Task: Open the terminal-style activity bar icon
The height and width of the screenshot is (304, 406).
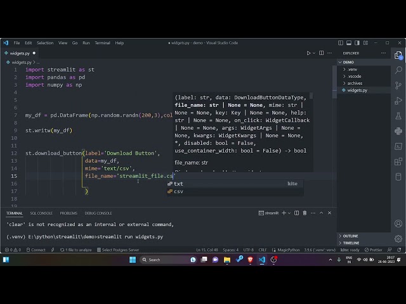Action: click(x=398, y=146)
